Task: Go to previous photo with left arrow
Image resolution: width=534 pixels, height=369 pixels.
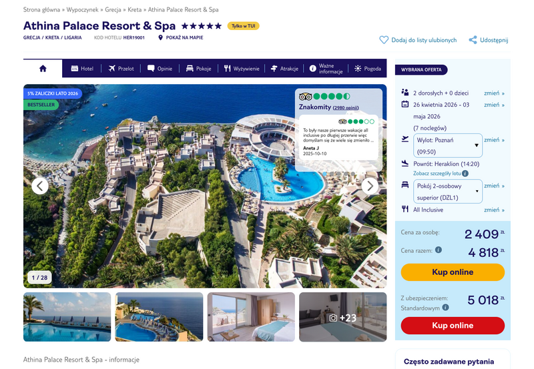Action: click(40, 186)
